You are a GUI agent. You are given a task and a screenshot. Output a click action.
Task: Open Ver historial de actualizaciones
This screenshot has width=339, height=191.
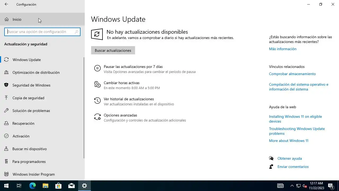point(129,99)
